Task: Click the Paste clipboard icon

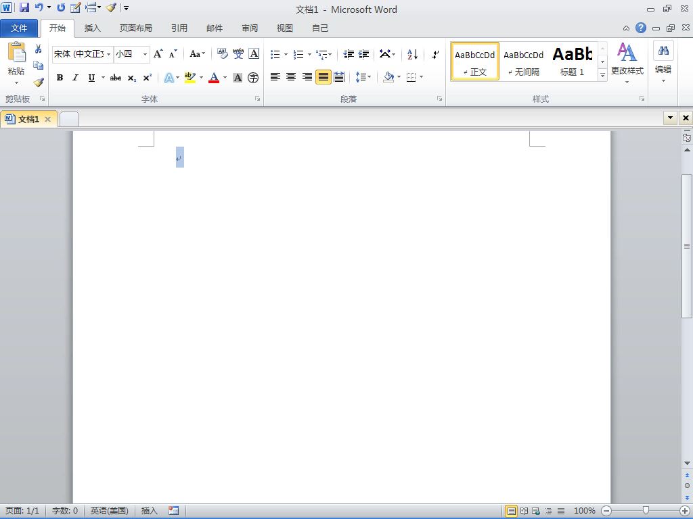Action: point(17,53)
